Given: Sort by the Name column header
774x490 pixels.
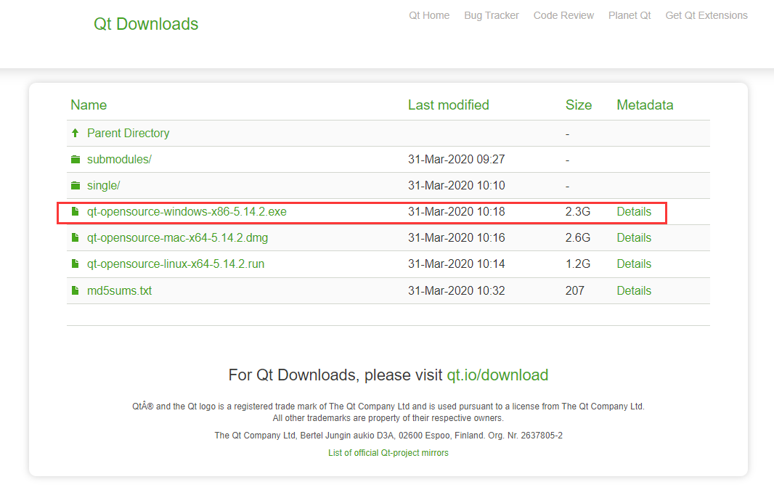Looking at the screenshot, I should pyautogui.click(x=89, y=105).
